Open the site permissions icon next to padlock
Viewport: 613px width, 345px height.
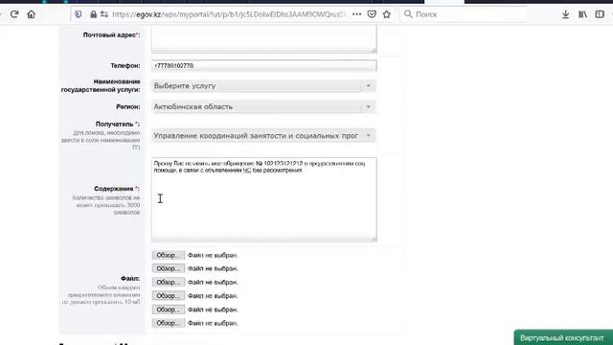click(x=104, y=14)
